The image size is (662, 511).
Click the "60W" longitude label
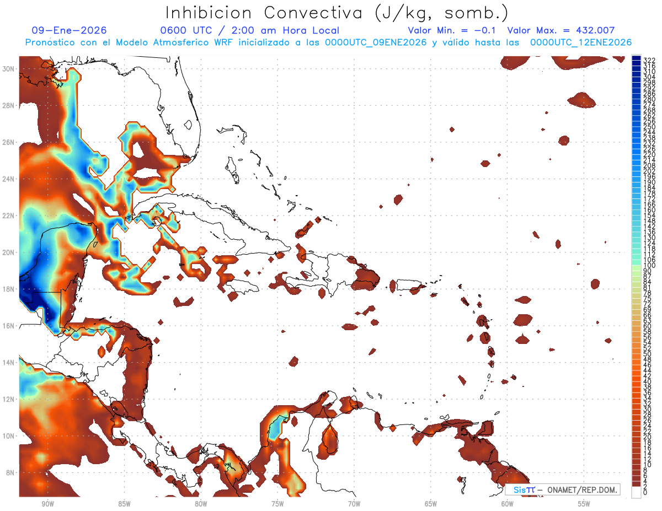point(508,504)
